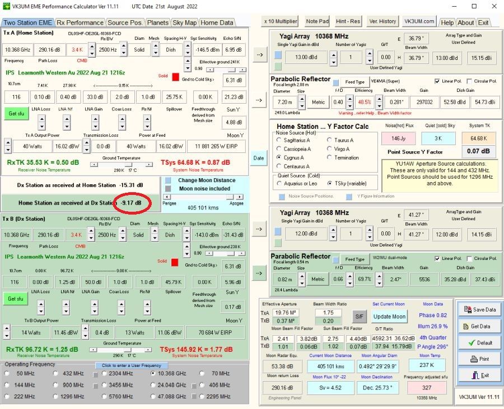The image size is (504, 409).
Task: Select Virgo A noise source
Action: (329, 149)
